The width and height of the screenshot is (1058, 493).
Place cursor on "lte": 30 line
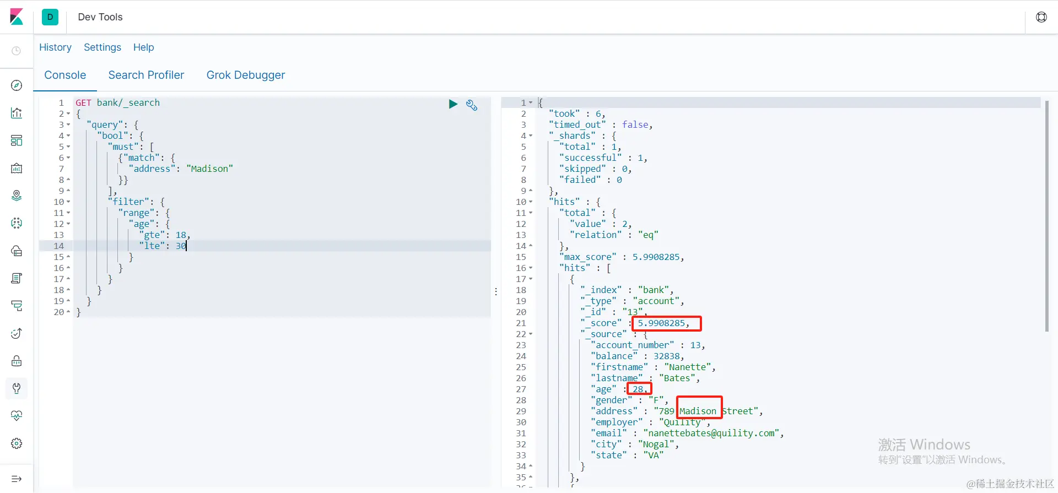163,246
